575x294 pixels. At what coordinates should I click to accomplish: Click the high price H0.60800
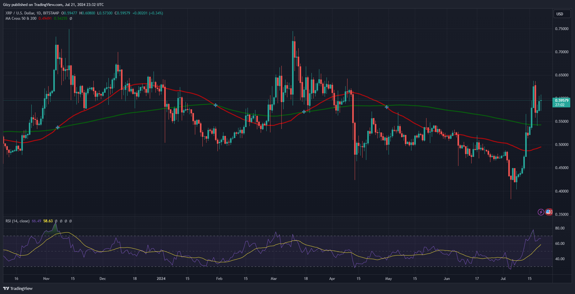point(87,13)
